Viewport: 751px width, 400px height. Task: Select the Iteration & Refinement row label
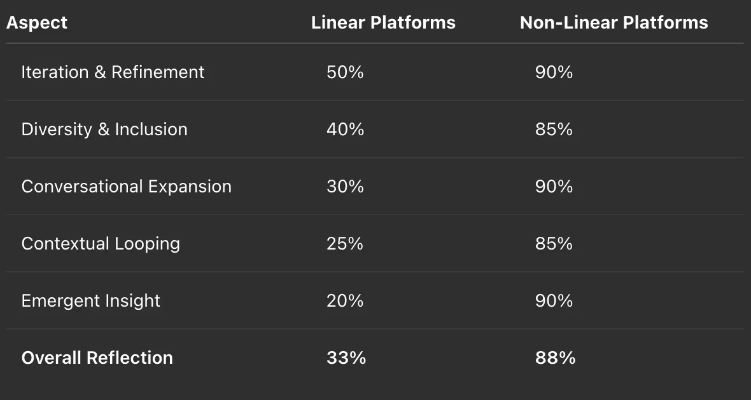(113, 72)
